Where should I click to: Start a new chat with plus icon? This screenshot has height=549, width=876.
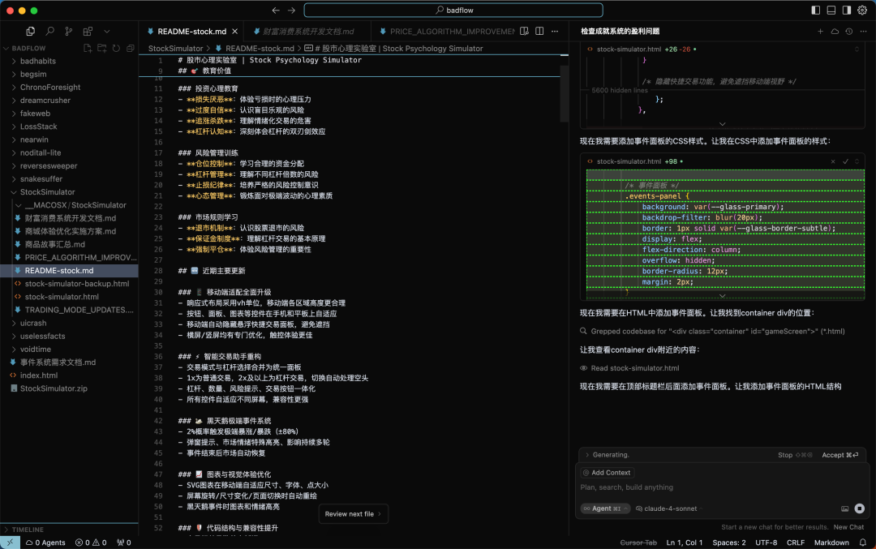[x=820, y=32]
